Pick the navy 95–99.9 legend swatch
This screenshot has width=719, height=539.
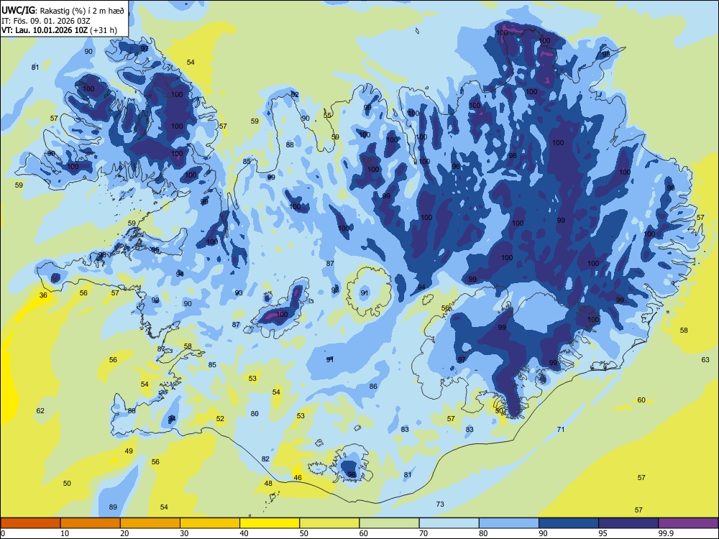pos(628,523)
